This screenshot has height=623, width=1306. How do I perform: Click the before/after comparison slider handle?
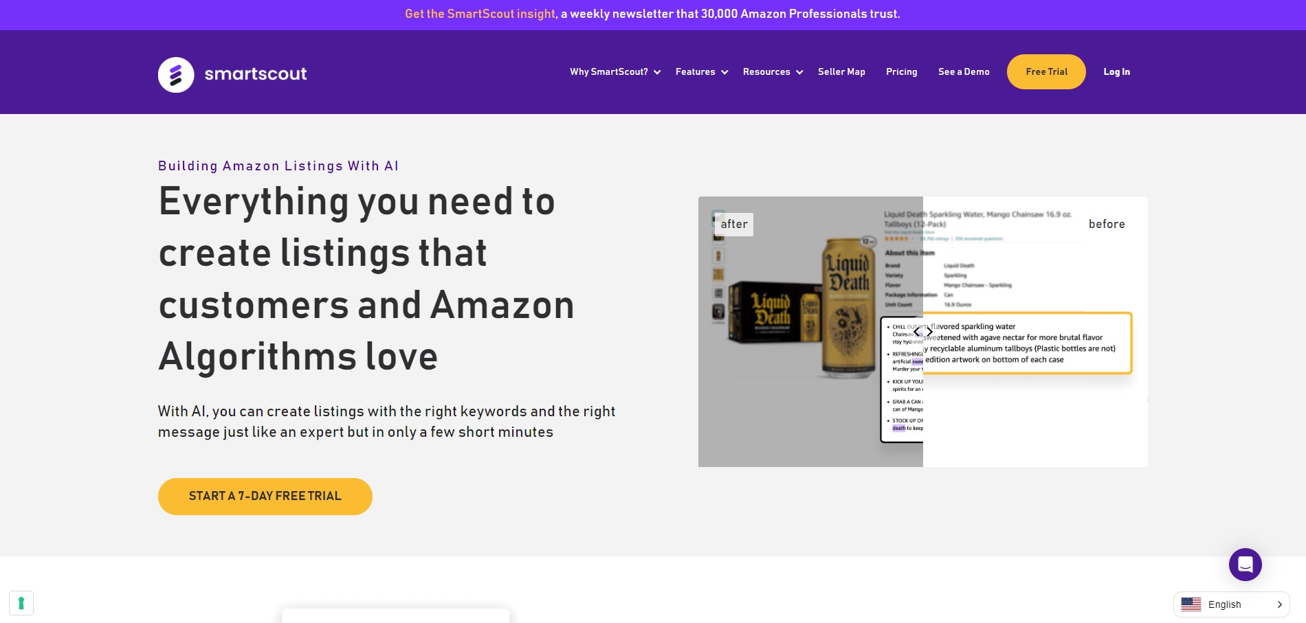(x=922, y=332)
